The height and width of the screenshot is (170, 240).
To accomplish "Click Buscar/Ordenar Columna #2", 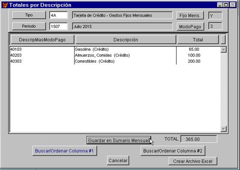I will [x=173, y=151].
